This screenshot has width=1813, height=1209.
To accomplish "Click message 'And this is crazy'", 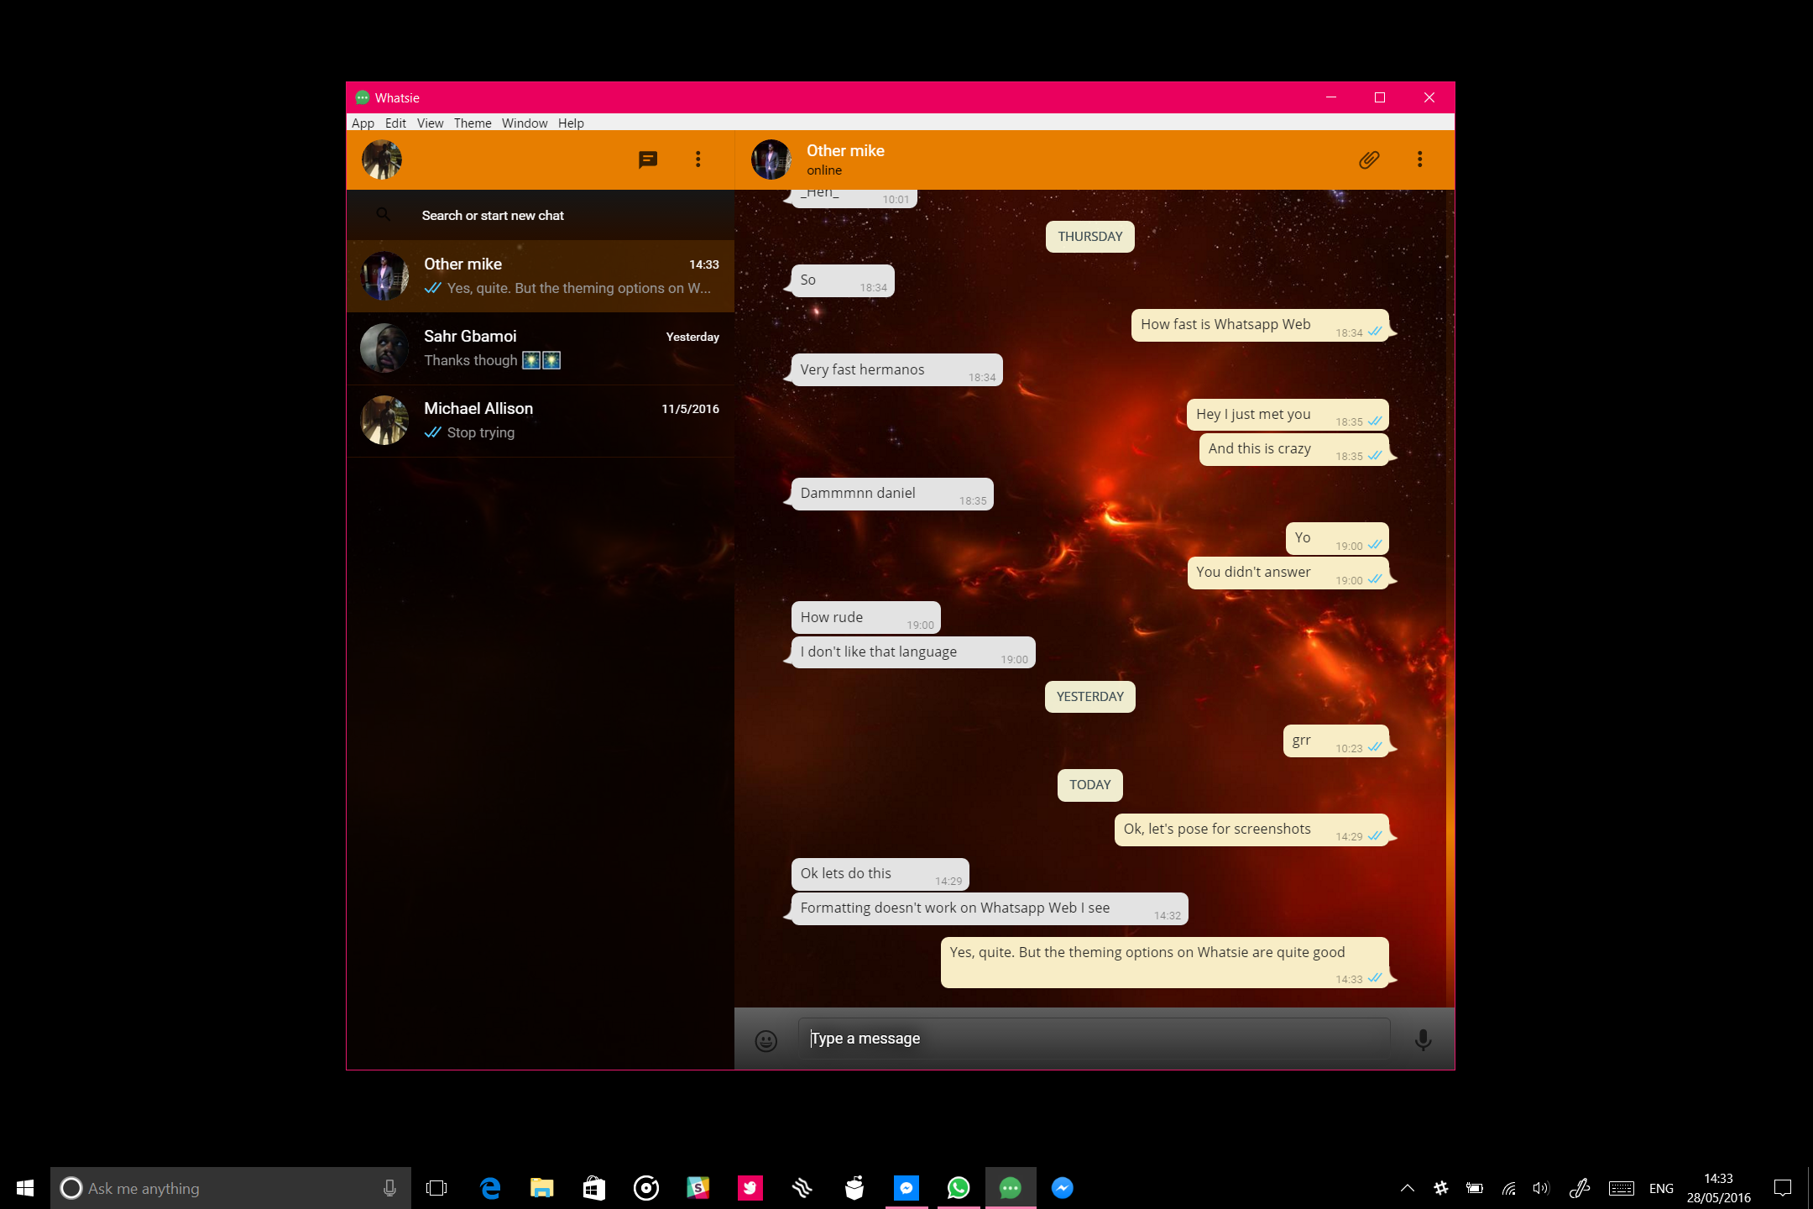I will point(1293,449).
